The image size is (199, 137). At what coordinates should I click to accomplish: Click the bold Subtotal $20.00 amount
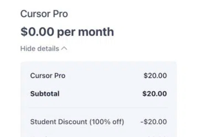tap(154, 94)
